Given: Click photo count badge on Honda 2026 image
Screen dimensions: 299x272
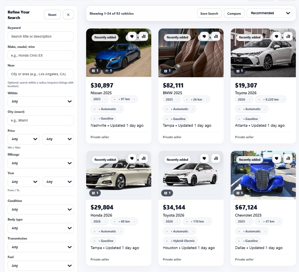Looking at the screenshot, I should click(x=95, y=193).
